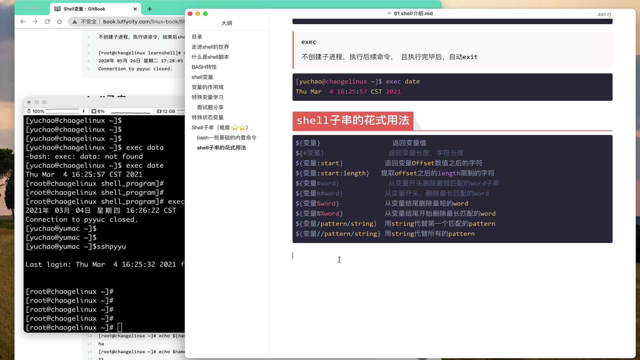
Task: Click the CPU 6% indicator in terminal
Action: point(98,111)
